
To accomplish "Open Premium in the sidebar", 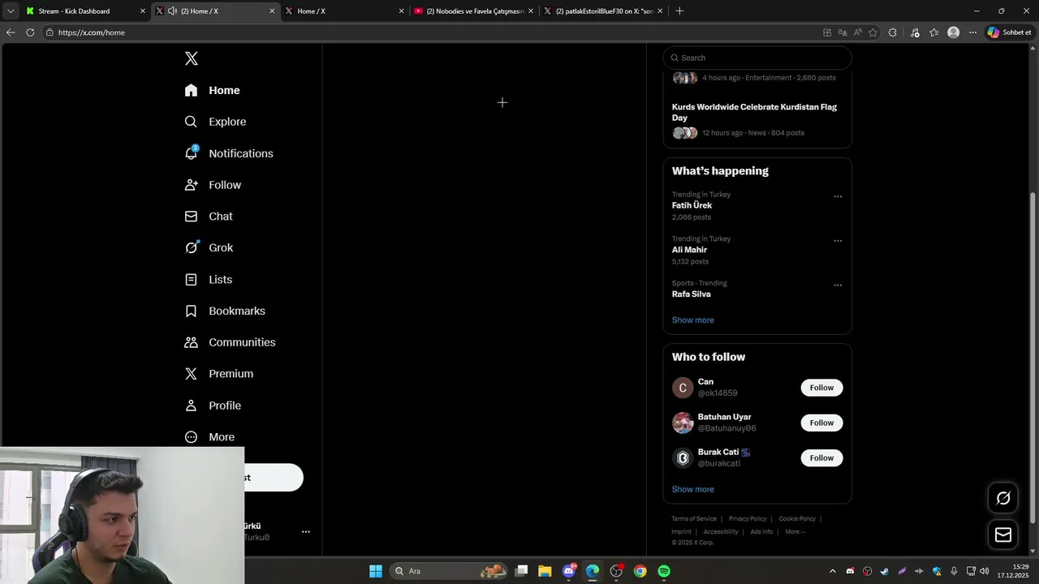I will (x=219, y=374).
